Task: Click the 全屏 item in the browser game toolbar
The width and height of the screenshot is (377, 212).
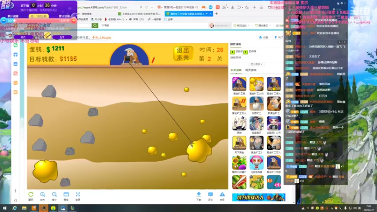Action: (169, 19)
